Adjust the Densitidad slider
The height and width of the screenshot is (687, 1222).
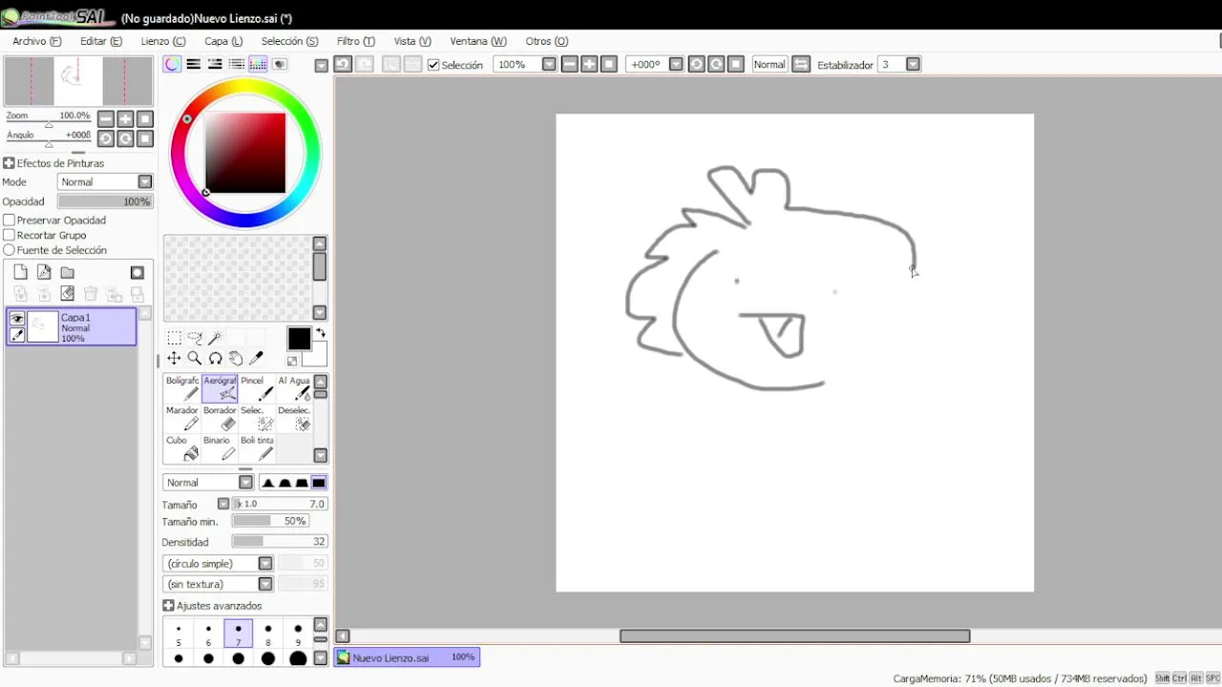point(280,542)
